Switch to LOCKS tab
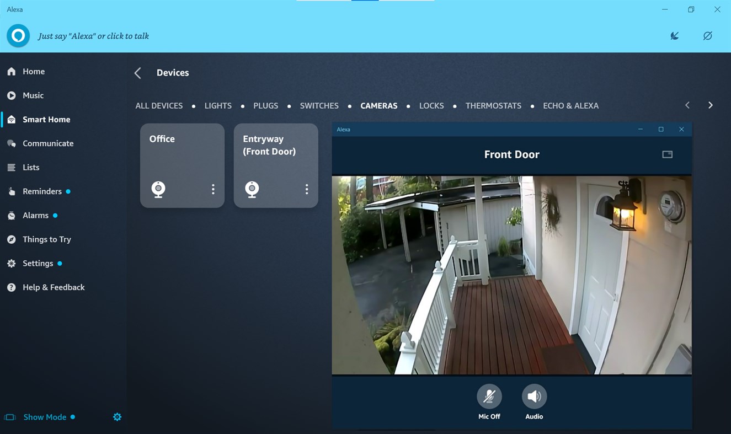 point(431,105)
